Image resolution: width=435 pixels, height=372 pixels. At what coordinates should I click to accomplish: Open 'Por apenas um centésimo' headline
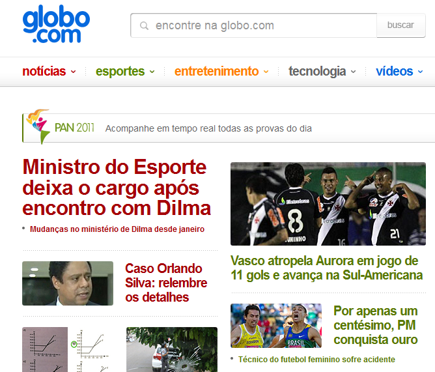(376, 325)
